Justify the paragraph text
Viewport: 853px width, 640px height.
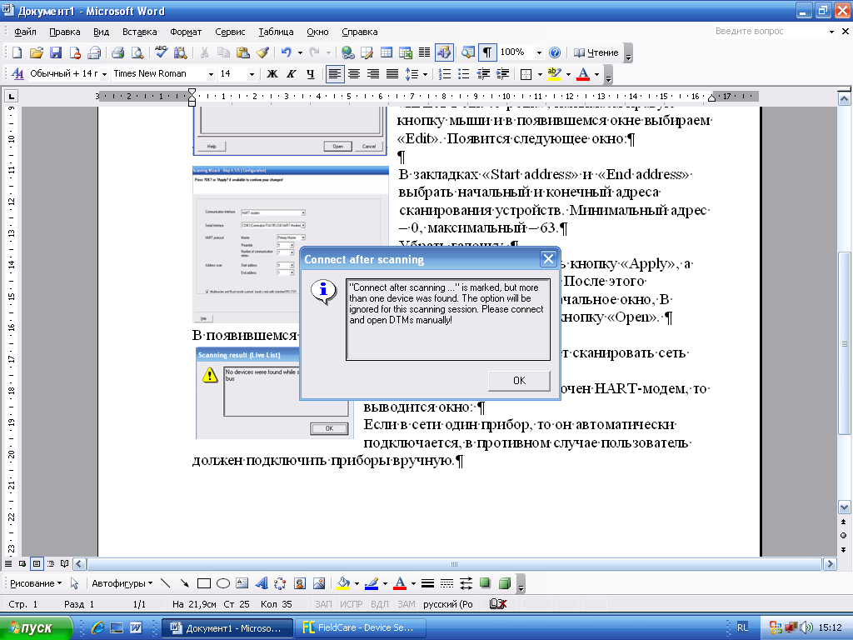point(392,74)
